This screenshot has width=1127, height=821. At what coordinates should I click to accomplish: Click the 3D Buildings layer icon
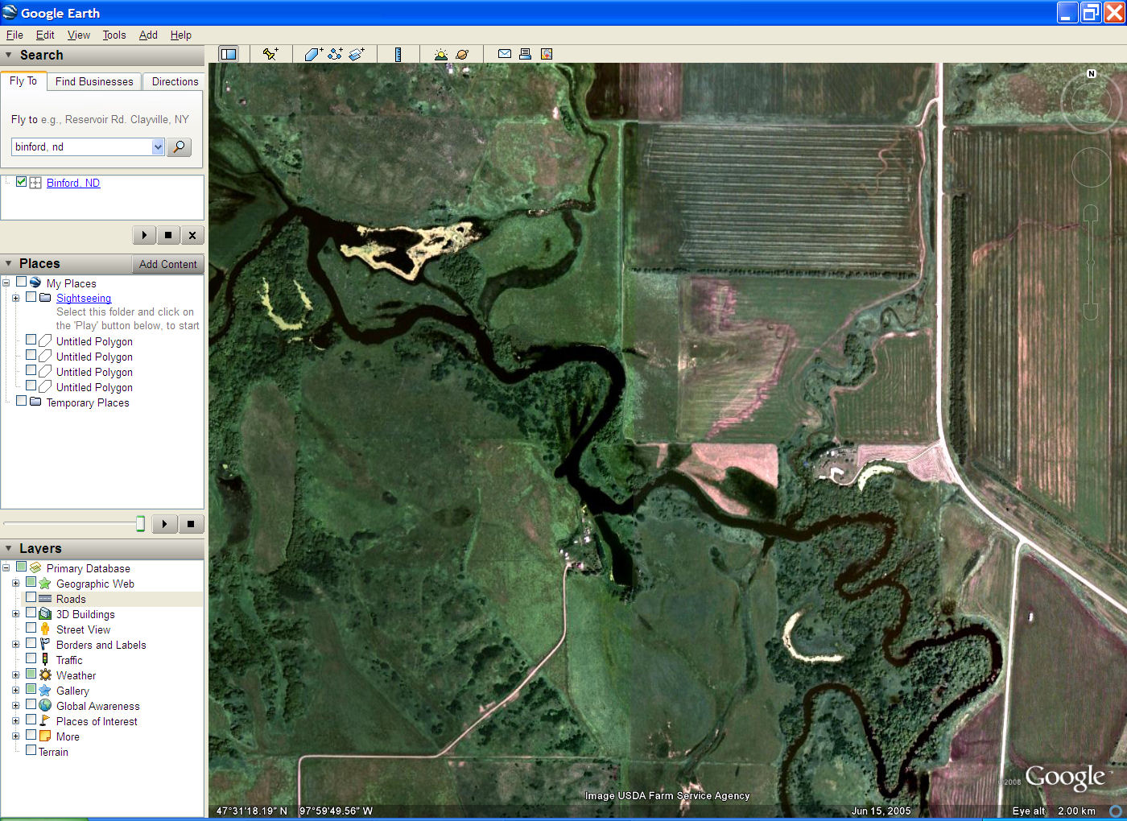click(x=45, y=613)
